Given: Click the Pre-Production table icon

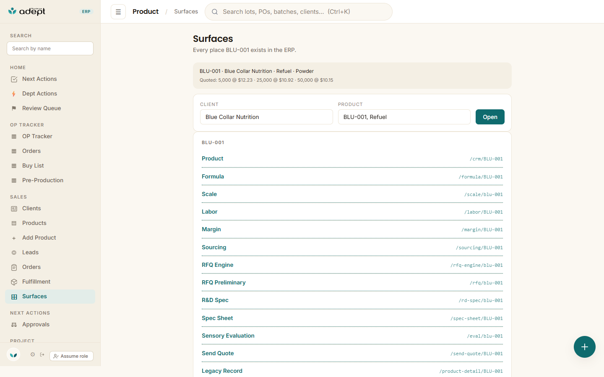Looking at the screenshot, I should pyautogui.click(x=14, y=181).
